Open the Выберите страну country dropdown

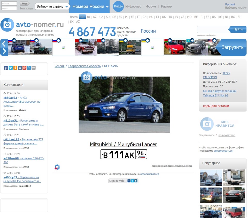point(52,6)
